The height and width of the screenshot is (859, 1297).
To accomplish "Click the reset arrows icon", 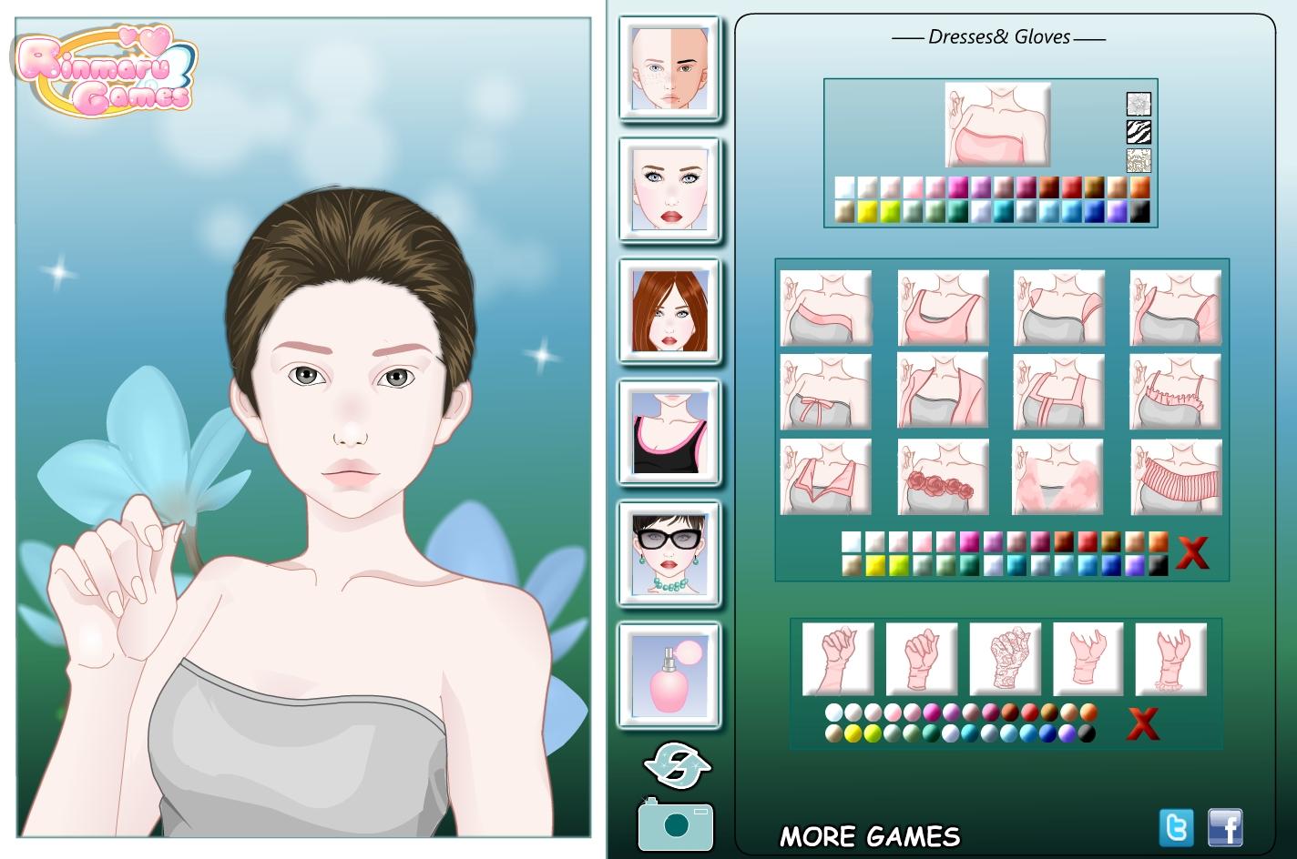I will tap(677, 765).
